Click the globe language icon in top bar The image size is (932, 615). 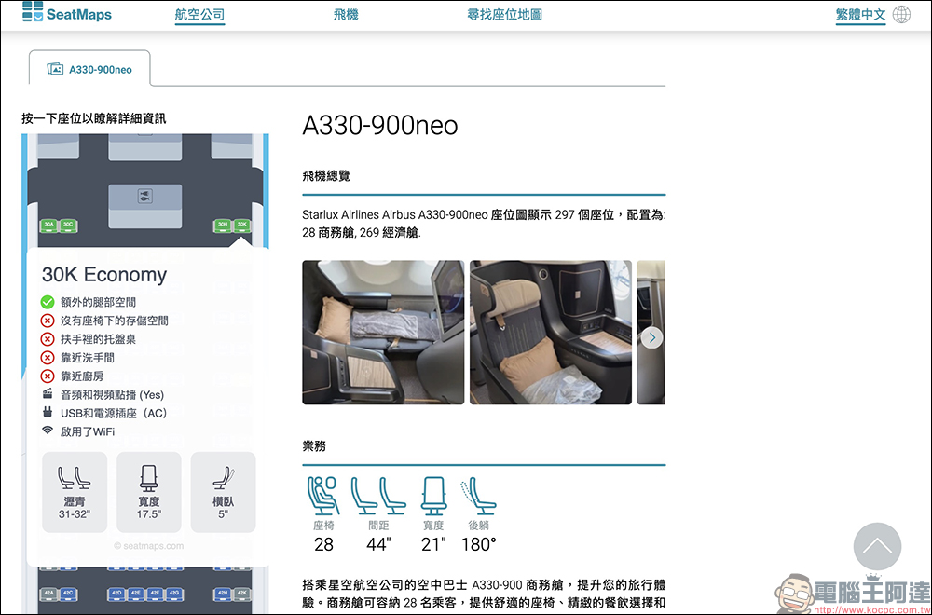pos(899,14)
